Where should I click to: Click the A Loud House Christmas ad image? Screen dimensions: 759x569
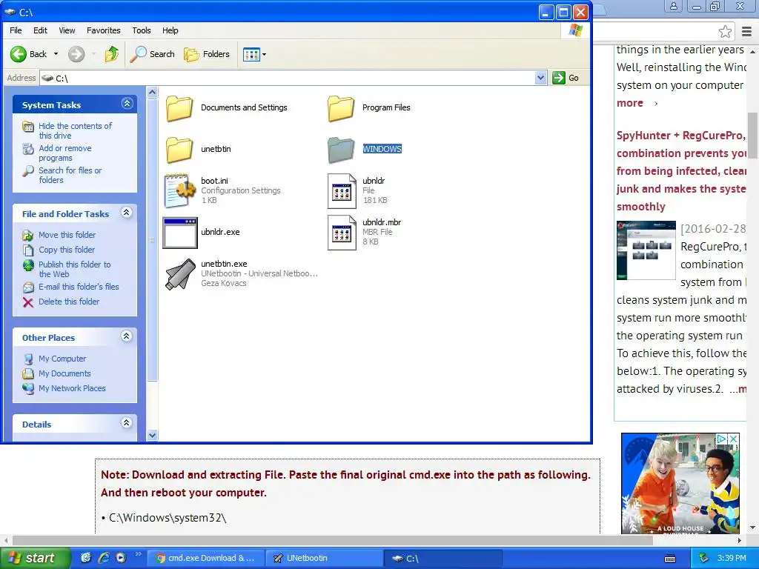(680, 484)
